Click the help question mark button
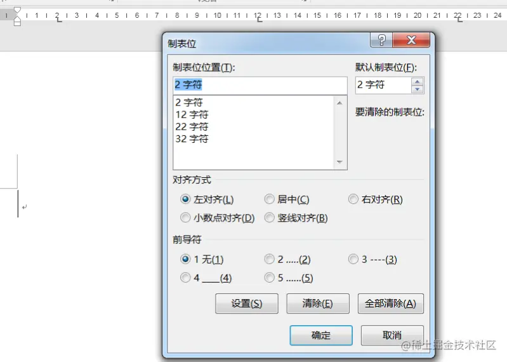This screenshot has width=507, height=362. [x=381, y=40]
